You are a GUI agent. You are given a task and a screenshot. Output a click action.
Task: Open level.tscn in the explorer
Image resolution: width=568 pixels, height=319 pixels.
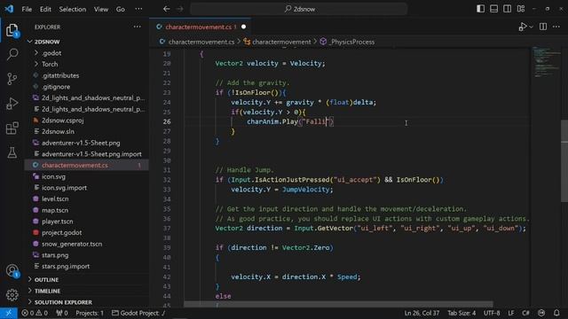point(55,198)
